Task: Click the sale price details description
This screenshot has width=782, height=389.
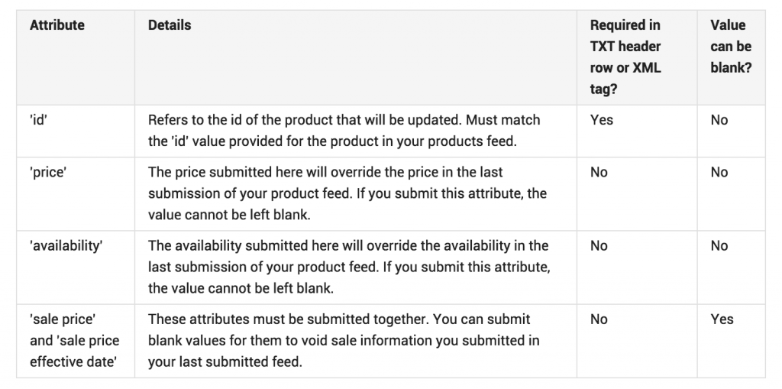Action: point(344,341)
